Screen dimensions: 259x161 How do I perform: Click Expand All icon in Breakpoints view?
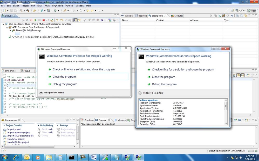(x=237, y=15)
